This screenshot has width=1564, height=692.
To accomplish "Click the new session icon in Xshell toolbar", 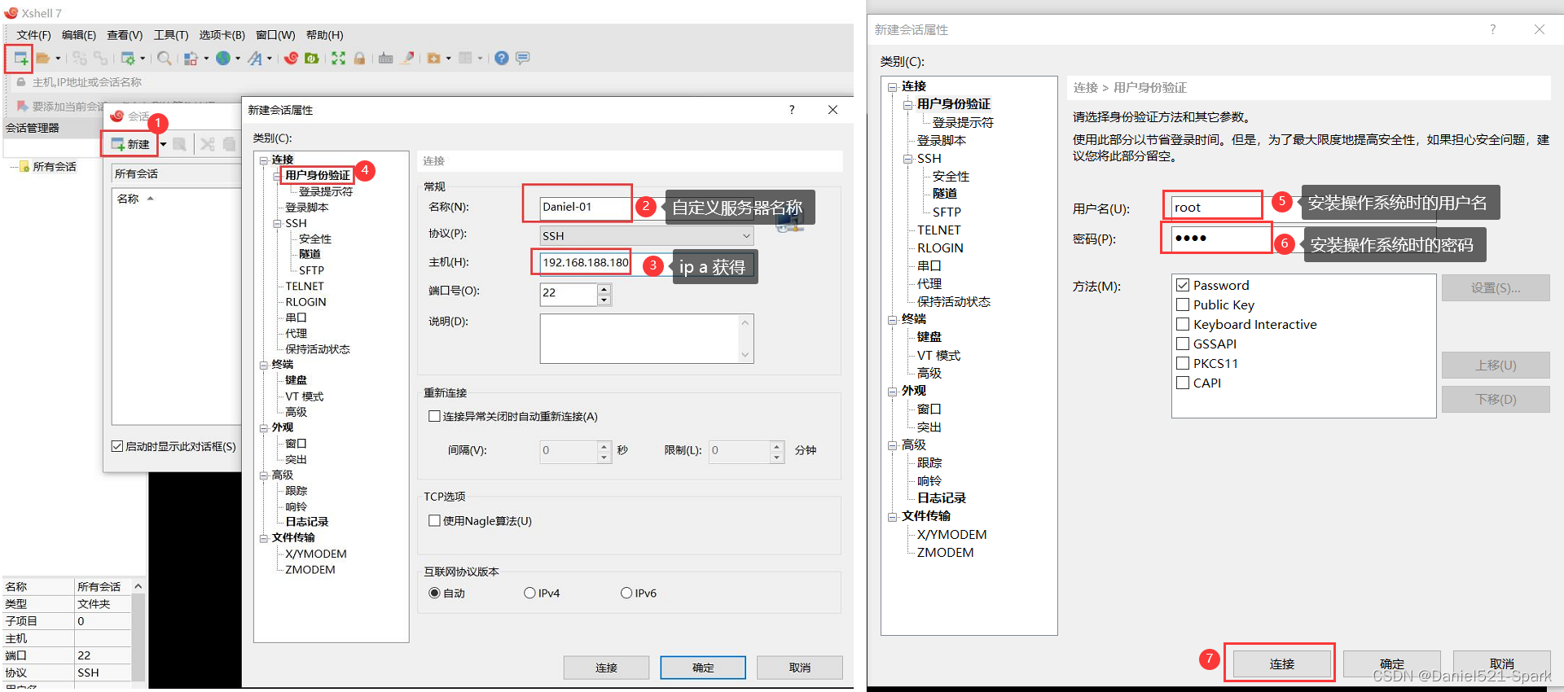I will [x=20, y=58].
